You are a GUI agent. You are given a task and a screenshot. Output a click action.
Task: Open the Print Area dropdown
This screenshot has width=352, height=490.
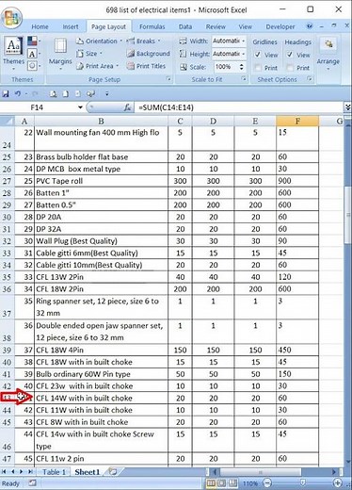(x=98, y=66)
